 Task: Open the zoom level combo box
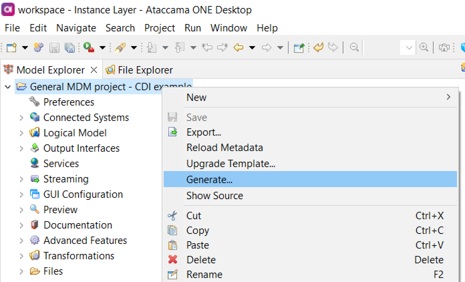click(408, 47)
